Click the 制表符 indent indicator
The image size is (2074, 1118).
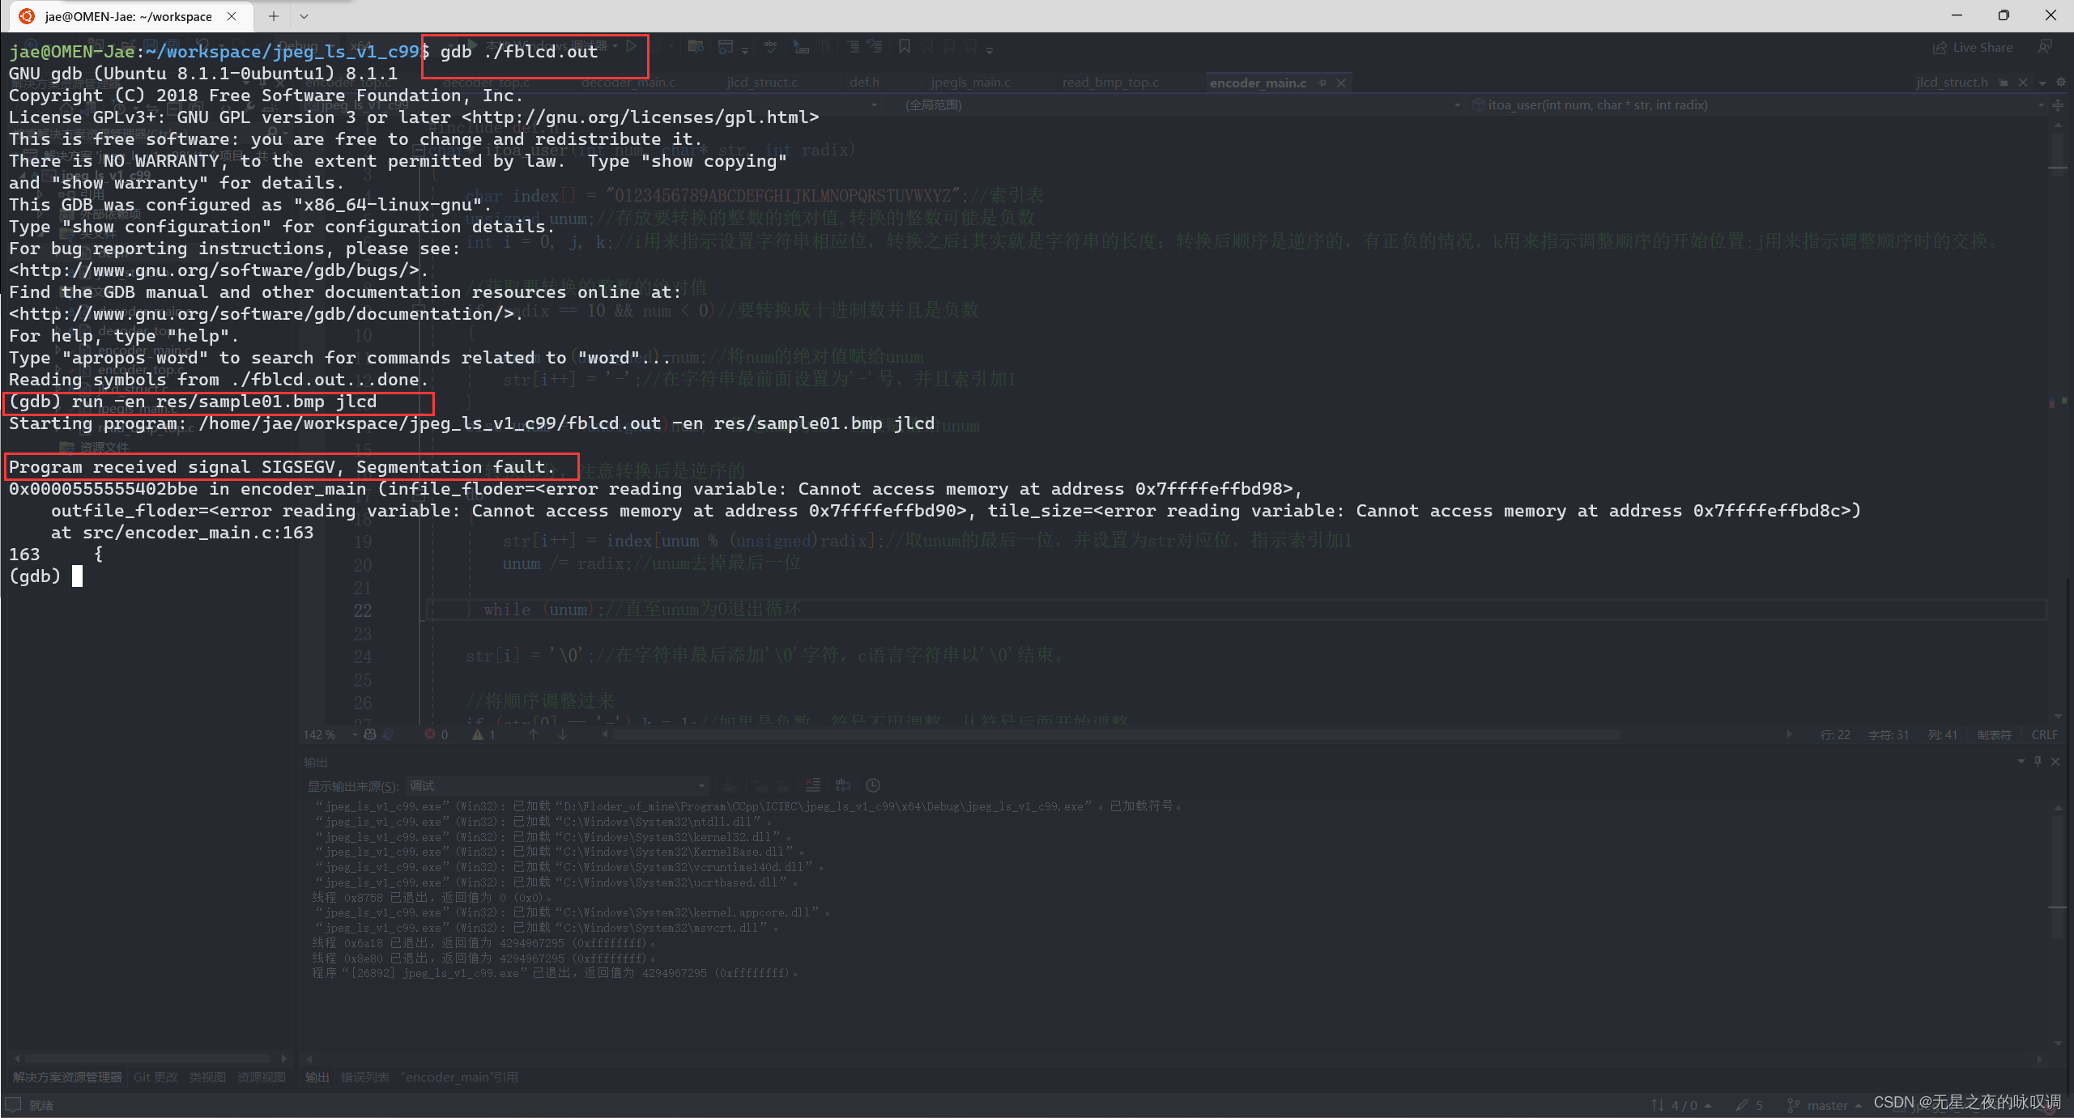(1995, 735)
